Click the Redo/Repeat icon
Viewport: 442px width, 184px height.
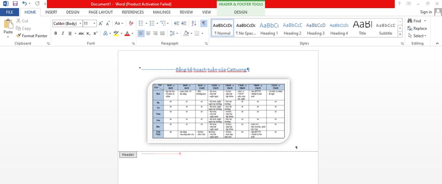pyautogui.click(x=38, y=3)
